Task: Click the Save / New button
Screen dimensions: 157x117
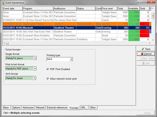Action: tap(146, 59)
